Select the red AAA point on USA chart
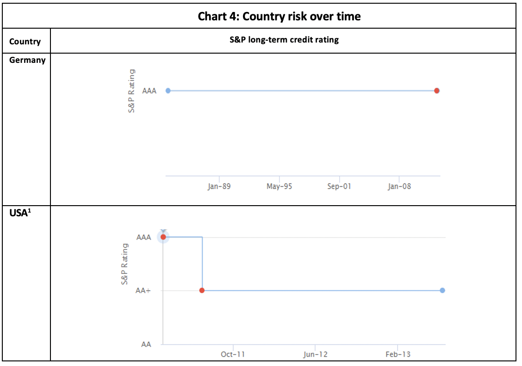Viewport: 522px width, 366px height. tap(163, 237)
